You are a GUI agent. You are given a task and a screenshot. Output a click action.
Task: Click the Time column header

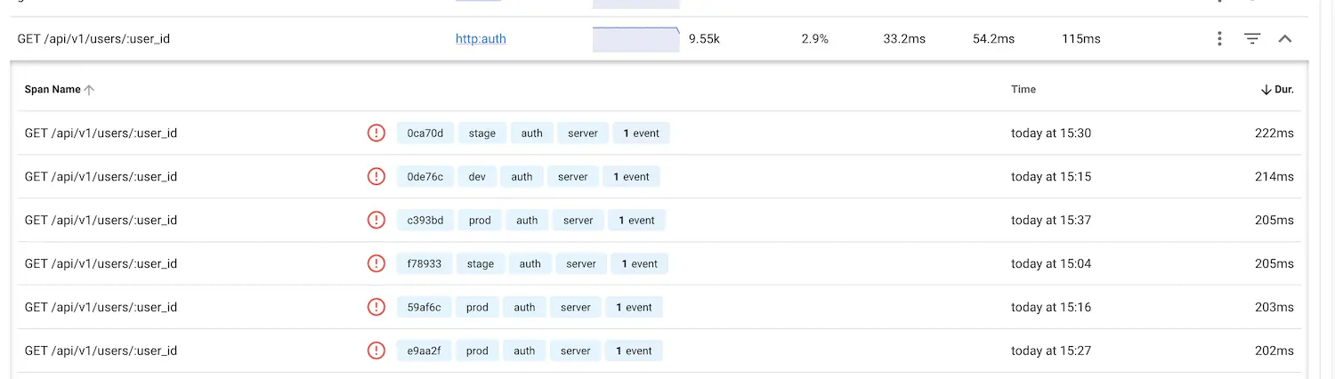tap(1023, 90)
